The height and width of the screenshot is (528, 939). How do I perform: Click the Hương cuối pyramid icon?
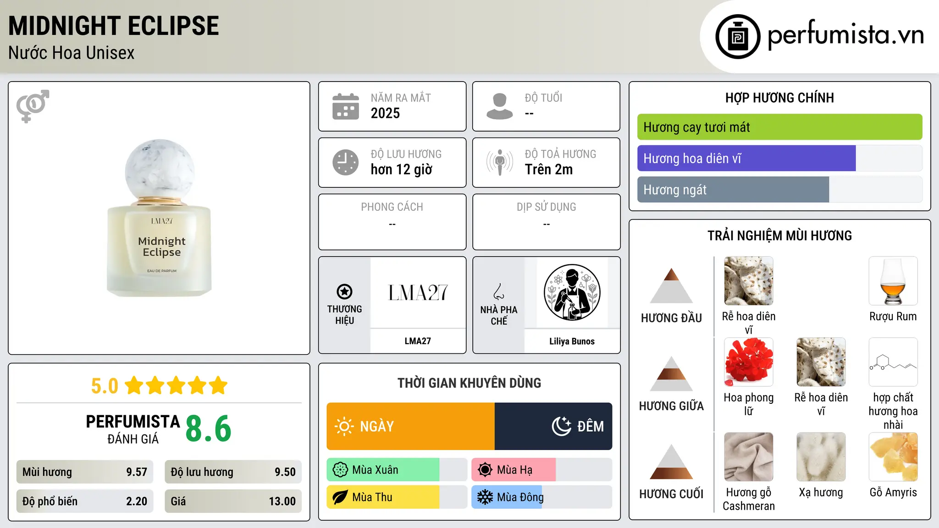[x=671, y=462]
